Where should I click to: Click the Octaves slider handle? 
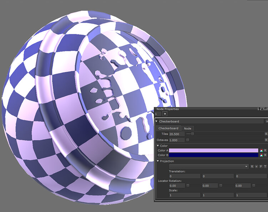(188, 140)
